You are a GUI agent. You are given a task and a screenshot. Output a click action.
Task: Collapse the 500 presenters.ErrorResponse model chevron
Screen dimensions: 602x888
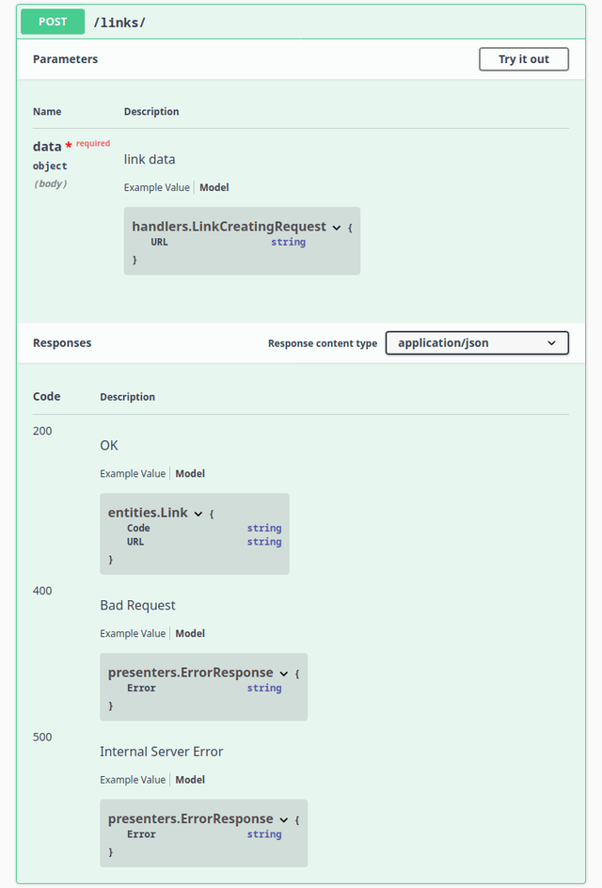284,820
